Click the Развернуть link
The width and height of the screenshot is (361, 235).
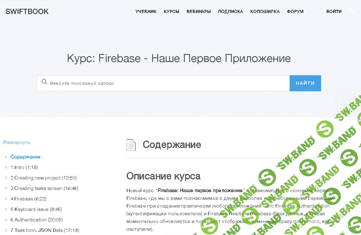(x=17, y=142)
